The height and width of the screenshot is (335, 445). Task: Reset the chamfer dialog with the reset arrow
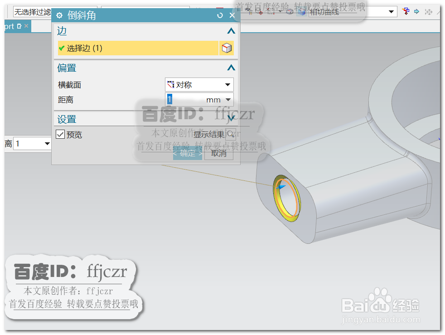point(220,15)
